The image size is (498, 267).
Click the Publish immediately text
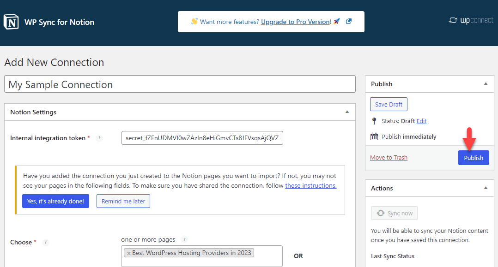click(409, 136)
